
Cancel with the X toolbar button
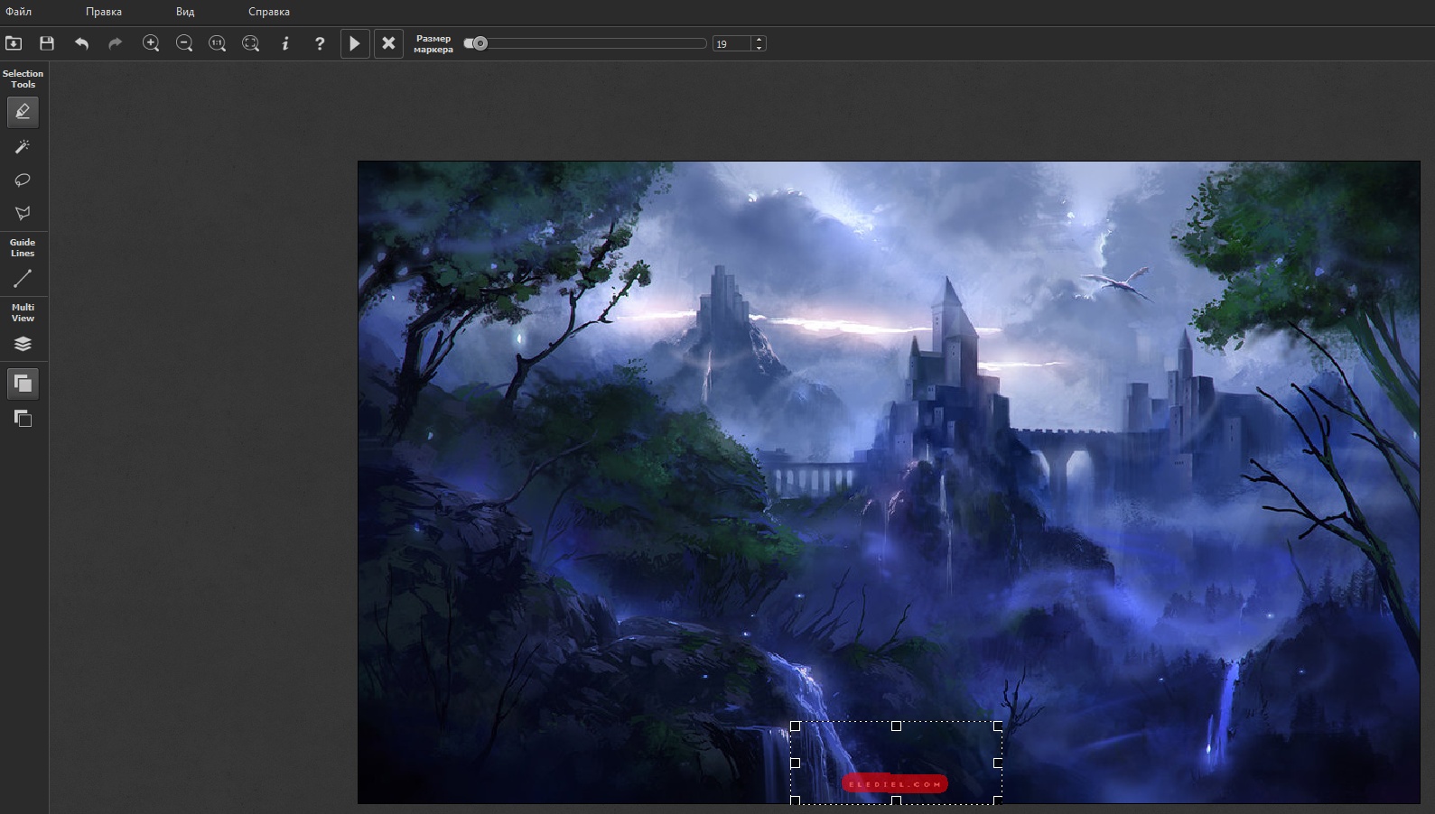(388, 43)
